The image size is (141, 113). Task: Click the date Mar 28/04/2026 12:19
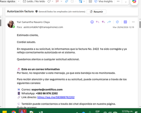coord(123,27)
